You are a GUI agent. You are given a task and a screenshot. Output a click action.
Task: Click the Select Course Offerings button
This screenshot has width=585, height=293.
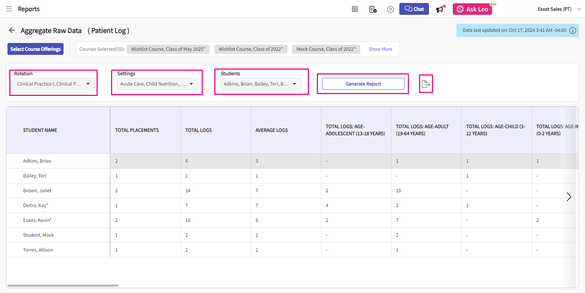coord(35,49)
